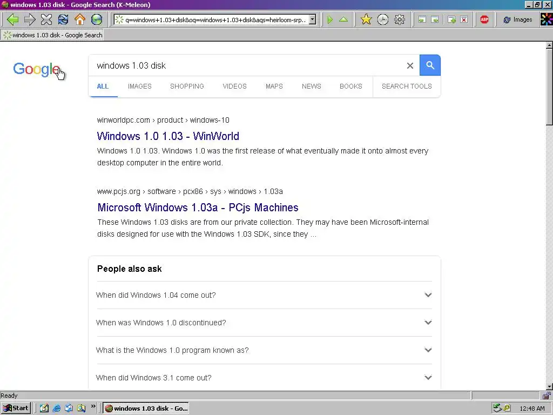
Task: Go forward with the right arrow icon
Action: 30,19
